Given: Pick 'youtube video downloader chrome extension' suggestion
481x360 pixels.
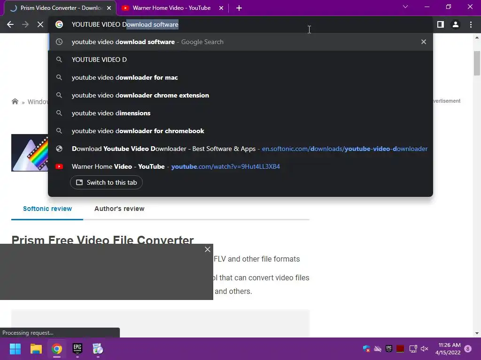Looking at the screenshot, I should tap(240, 95).
